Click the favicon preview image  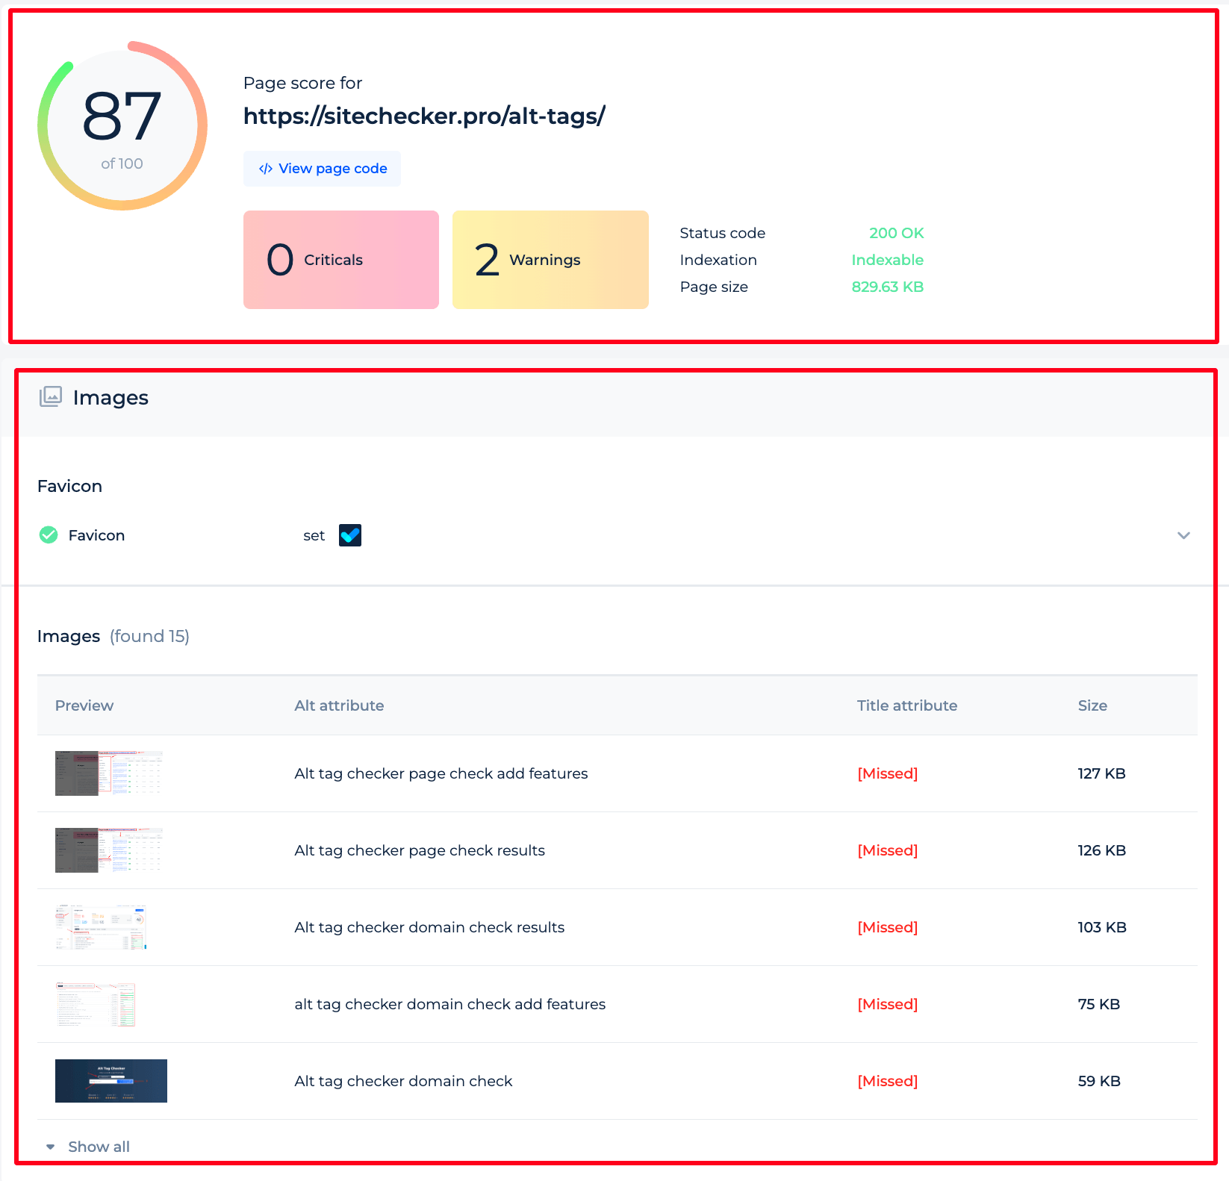pyautogui.click(x=350, y=535)
